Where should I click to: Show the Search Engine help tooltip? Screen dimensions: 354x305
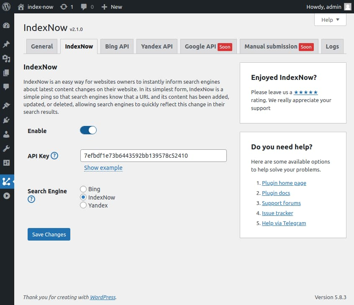coord(31,199)
